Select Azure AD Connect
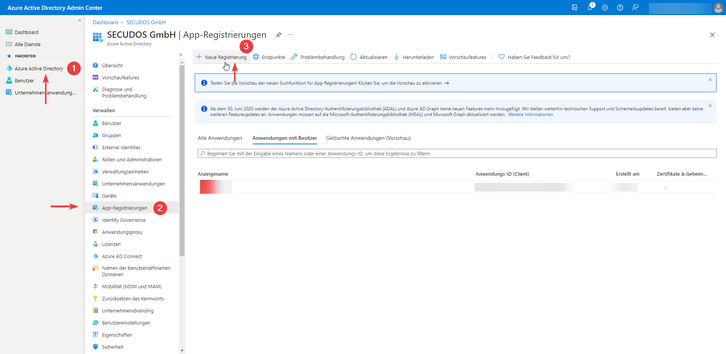This screenshot has width=726, height=354. click(121, 256)
